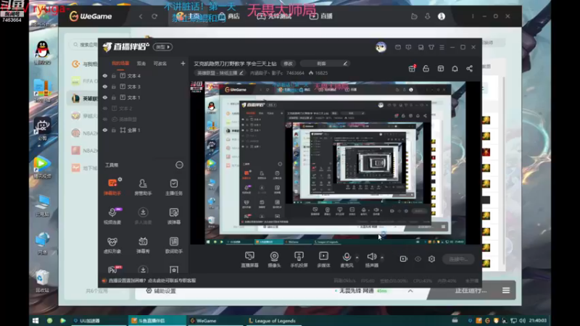Click the WeGame back arrow
Viewport: 580px width, 326px height.
click(141, 16)
